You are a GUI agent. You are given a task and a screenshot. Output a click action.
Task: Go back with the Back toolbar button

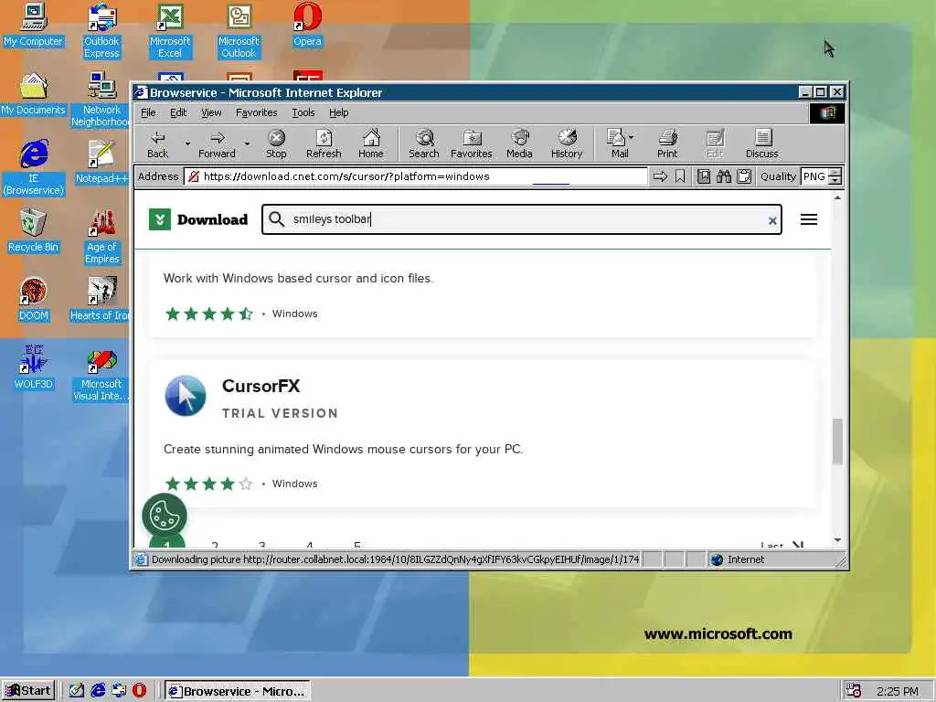pyautogui.click(x=157, y=144)
